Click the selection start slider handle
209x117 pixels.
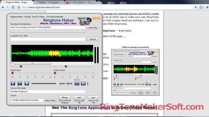coord(21,66)
